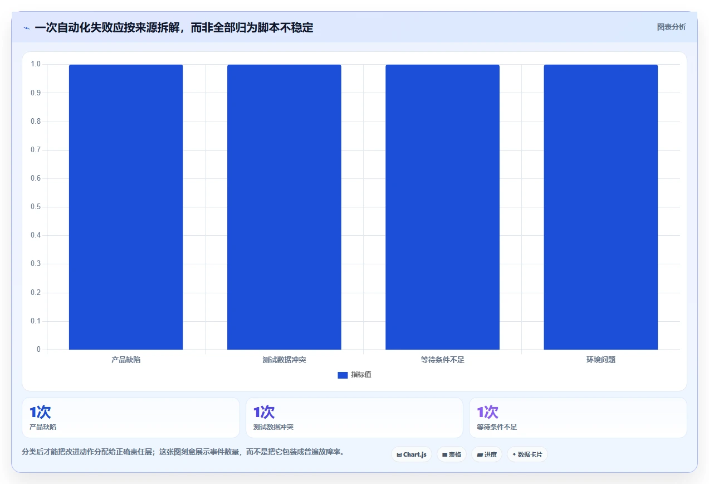Select the 产品缺陷 bar in the chart
Image resolution: width=709 pixels, height=484 pixels.
126,207
